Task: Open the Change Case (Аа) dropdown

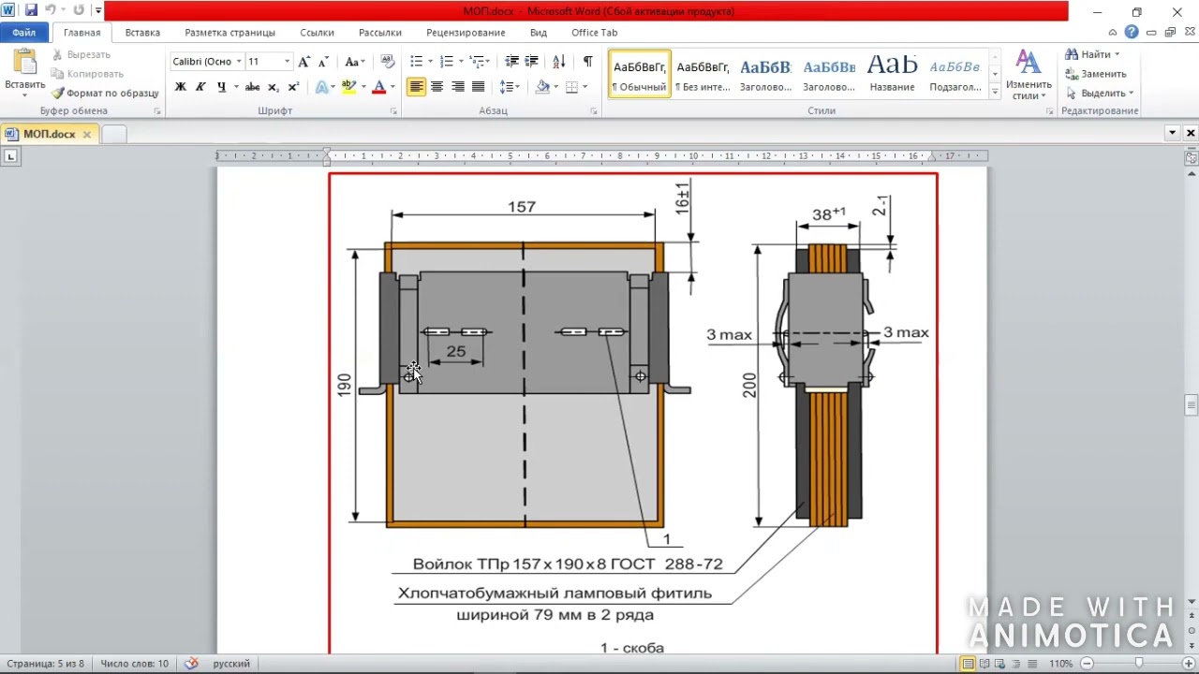Action: 354,61
